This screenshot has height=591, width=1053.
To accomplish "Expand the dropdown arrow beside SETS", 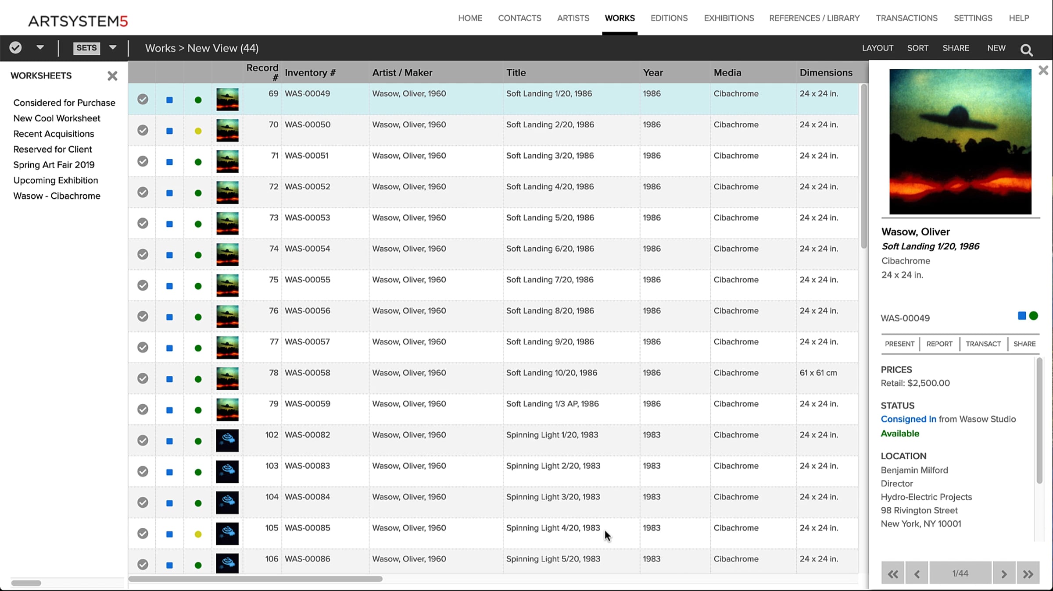I will coord(113,47).
